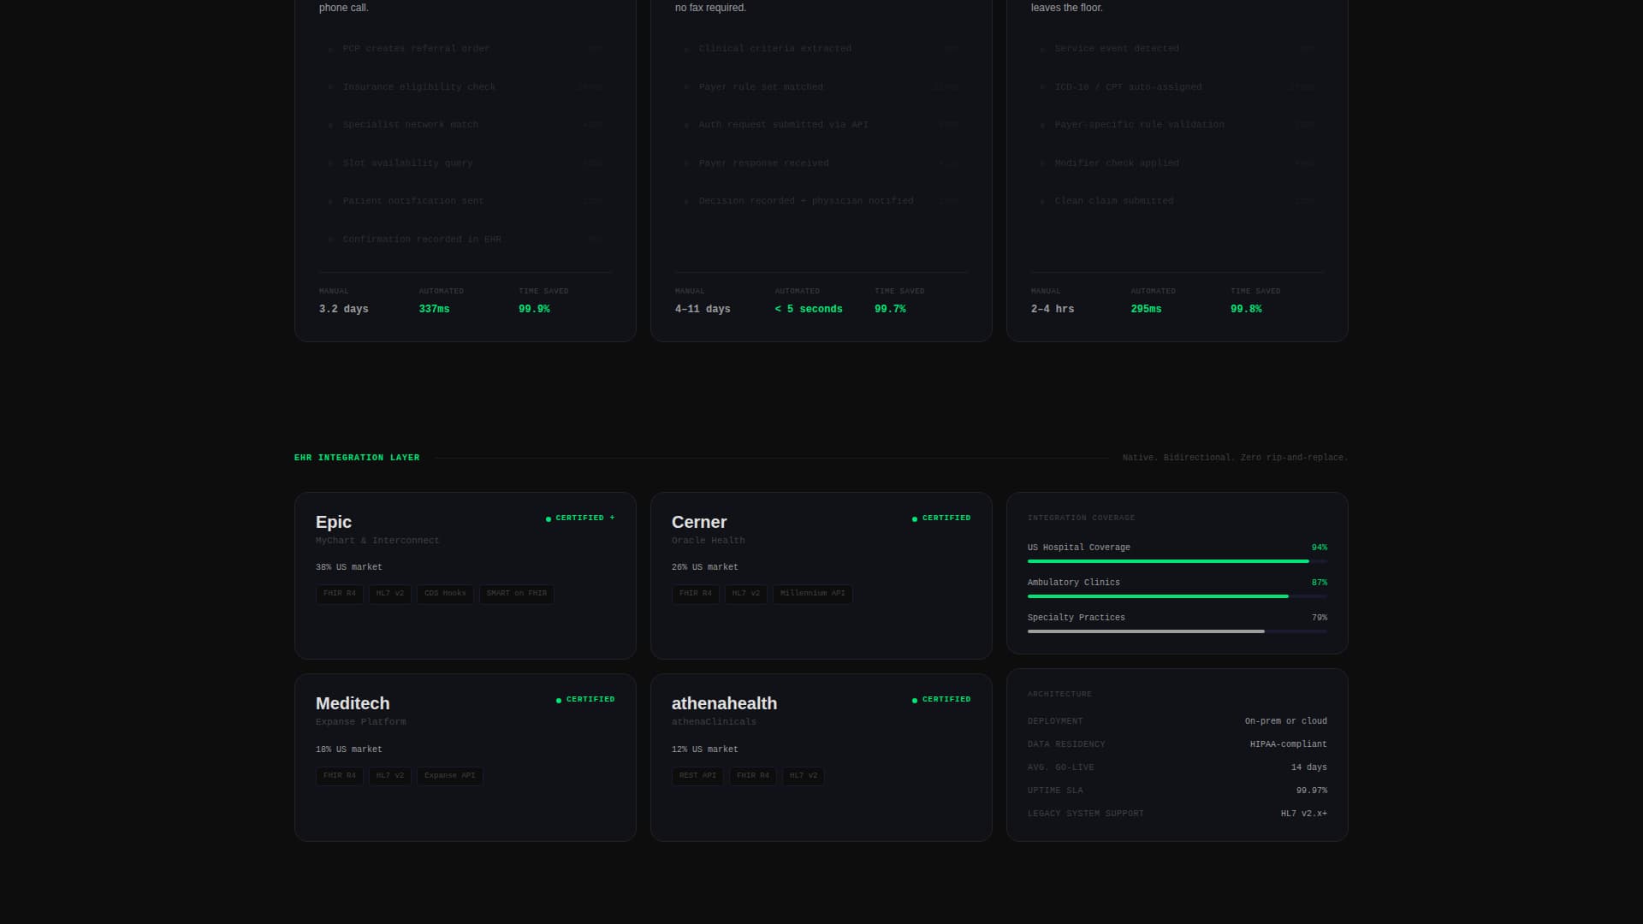Click the 'Native. Bidirectional. Zero rip-and-replace.' tagline

[x=1235, y=458]
